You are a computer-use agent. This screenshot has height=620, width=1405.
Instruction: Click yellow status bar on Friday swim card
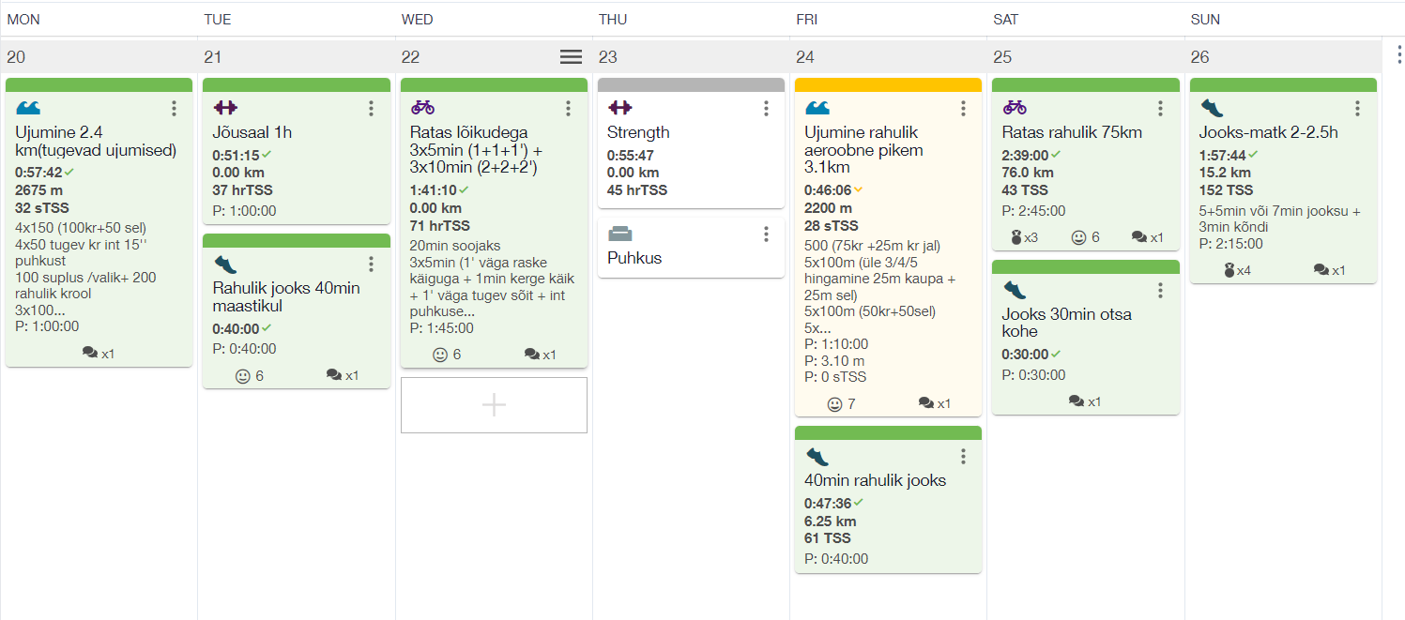pyautogui.click(x=888, y=84)
